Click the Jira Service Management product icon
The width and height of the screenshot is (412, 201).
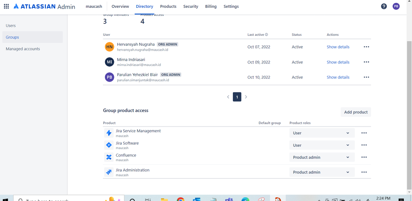click(x=109, y=133)
